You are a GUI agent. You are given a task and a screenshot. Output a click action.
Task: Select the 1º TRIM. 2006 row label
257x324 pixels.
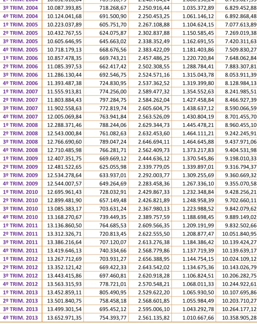coord(21,58)
